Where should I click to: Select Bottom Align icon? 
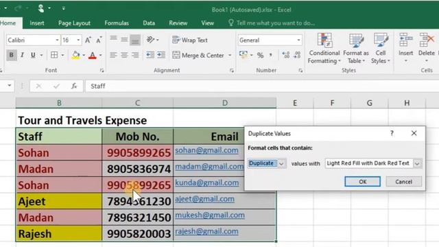point(135,40)
